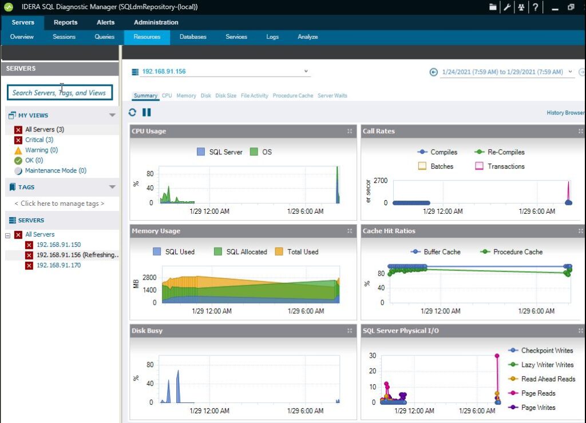Collapse the All Servers tree node

(8, 236)
